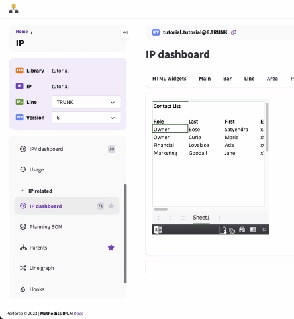The width and height of the screenshot is (294, 319).
Task: Click the download workbook icon
Action: (222, 230)
